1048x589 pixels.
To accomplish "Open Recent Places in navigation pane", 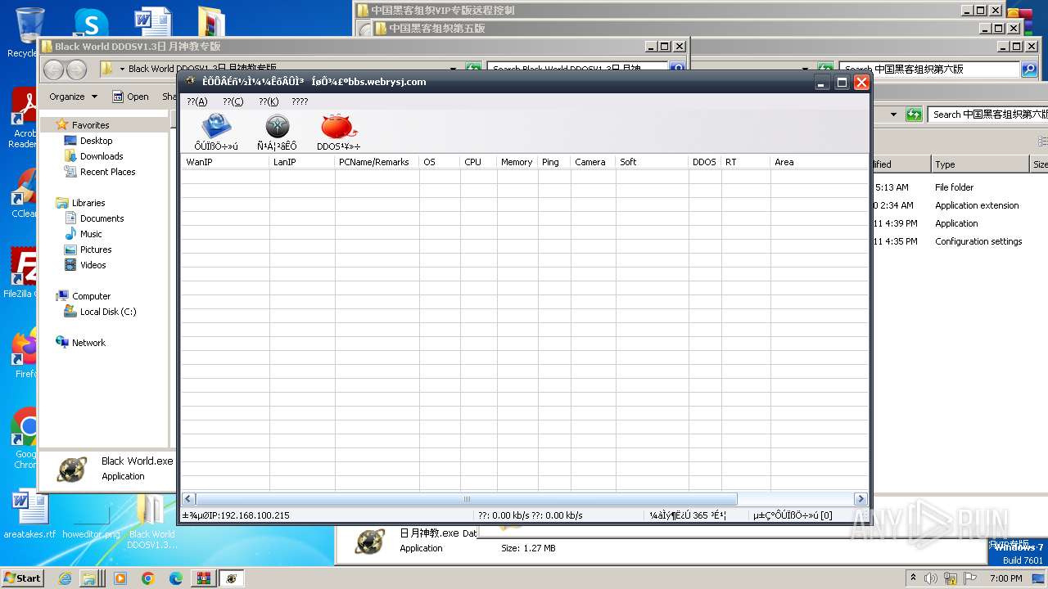I will coord(107,172).
